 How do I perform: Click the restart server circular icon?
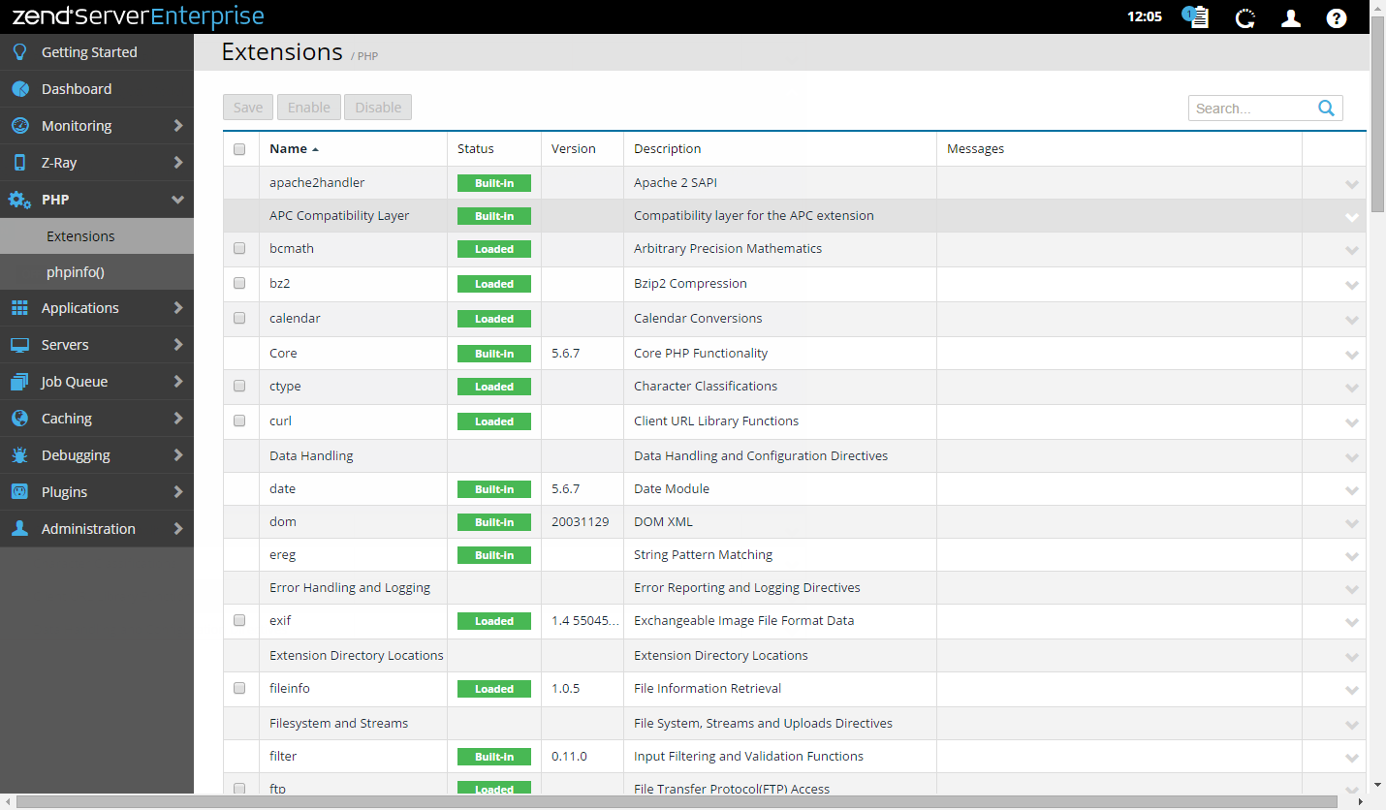(x=1245, y=17)
